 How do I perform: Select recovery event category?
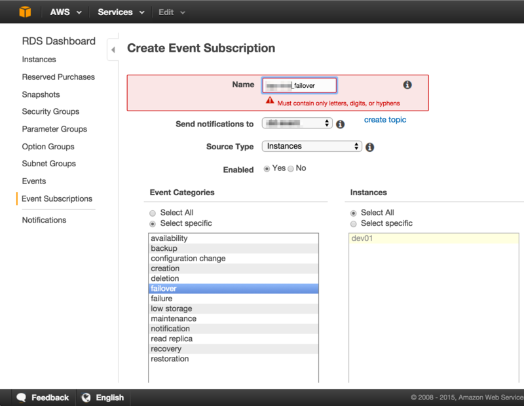tap(233, 348)
